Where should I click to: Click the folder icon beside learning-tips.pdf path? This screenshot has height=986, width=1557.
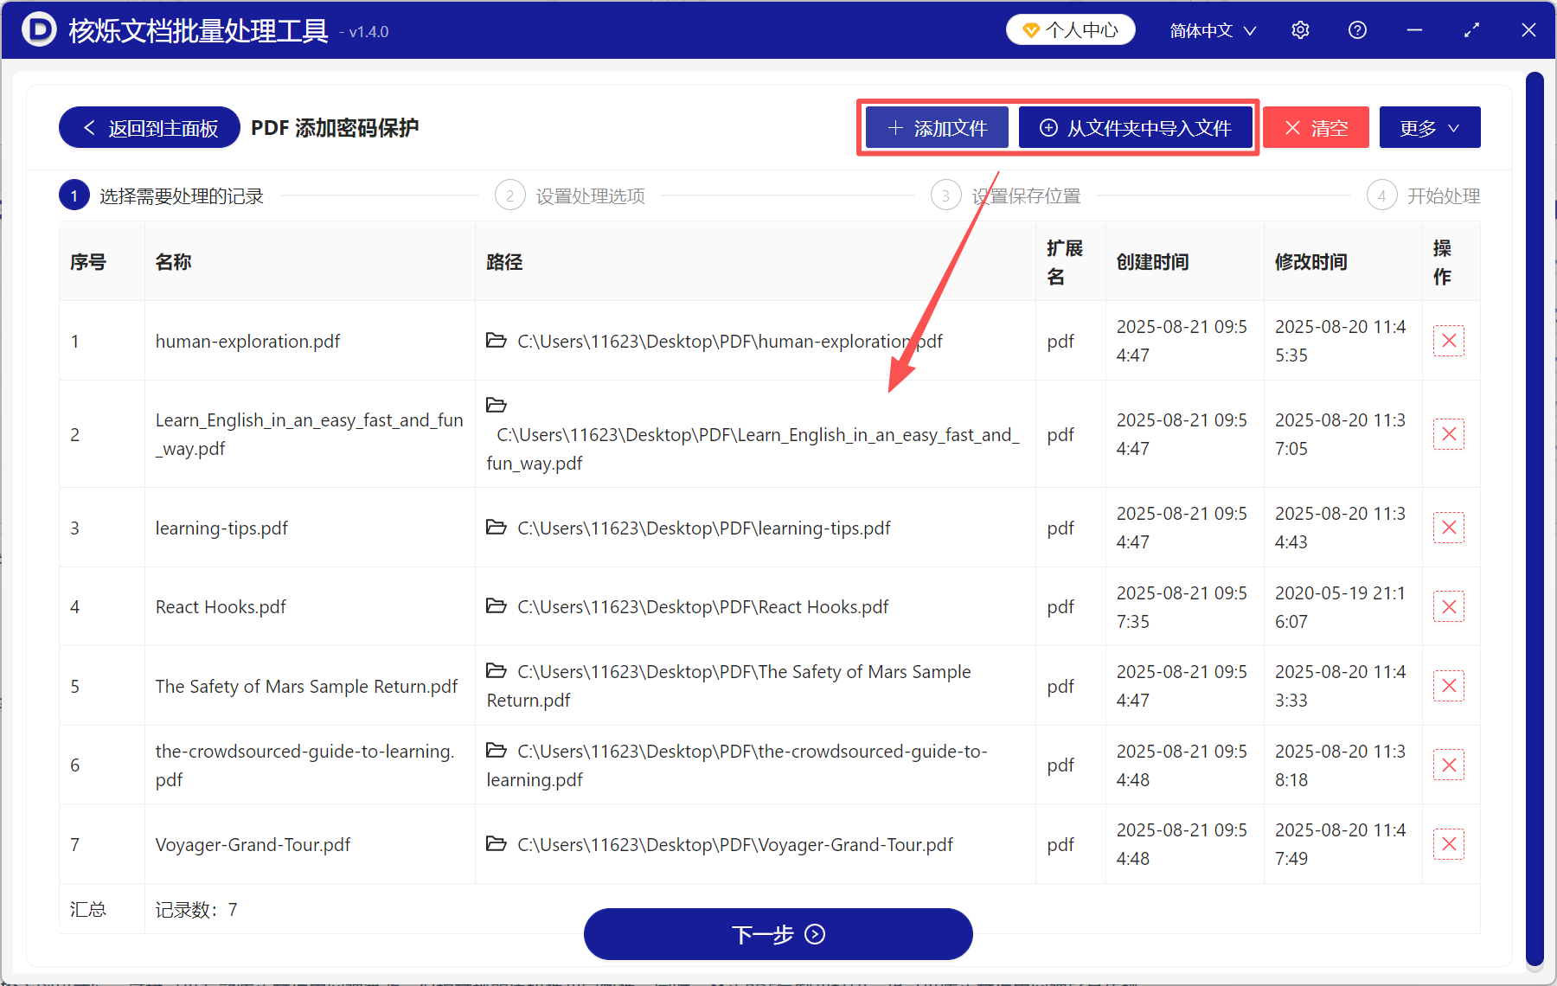coord(496,528)
